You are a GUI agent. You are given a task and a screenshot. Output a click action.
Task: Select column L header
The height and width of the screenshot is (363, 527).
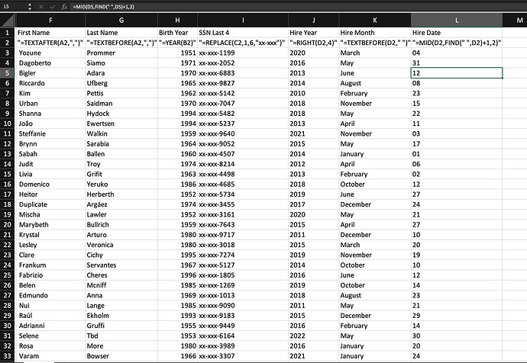coord(457,21)
